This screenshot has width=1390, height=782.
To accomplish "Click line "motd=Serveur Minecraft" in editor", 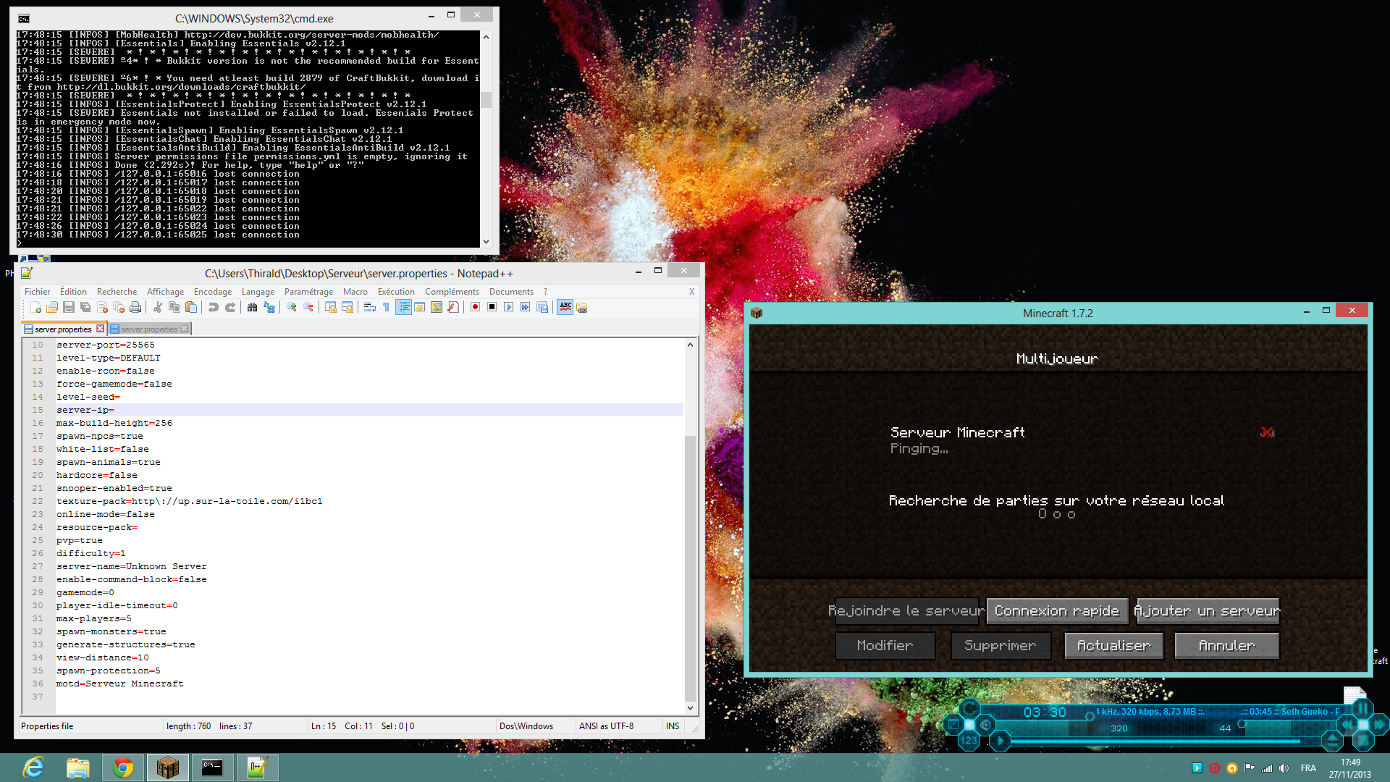I will click(x=120, y=684).
